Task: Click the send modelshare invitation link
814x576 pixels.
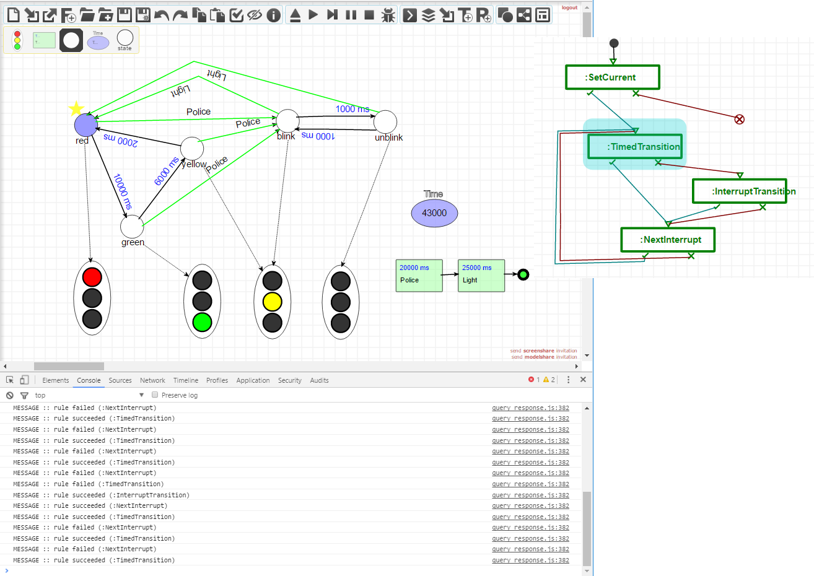Action: 544,357
